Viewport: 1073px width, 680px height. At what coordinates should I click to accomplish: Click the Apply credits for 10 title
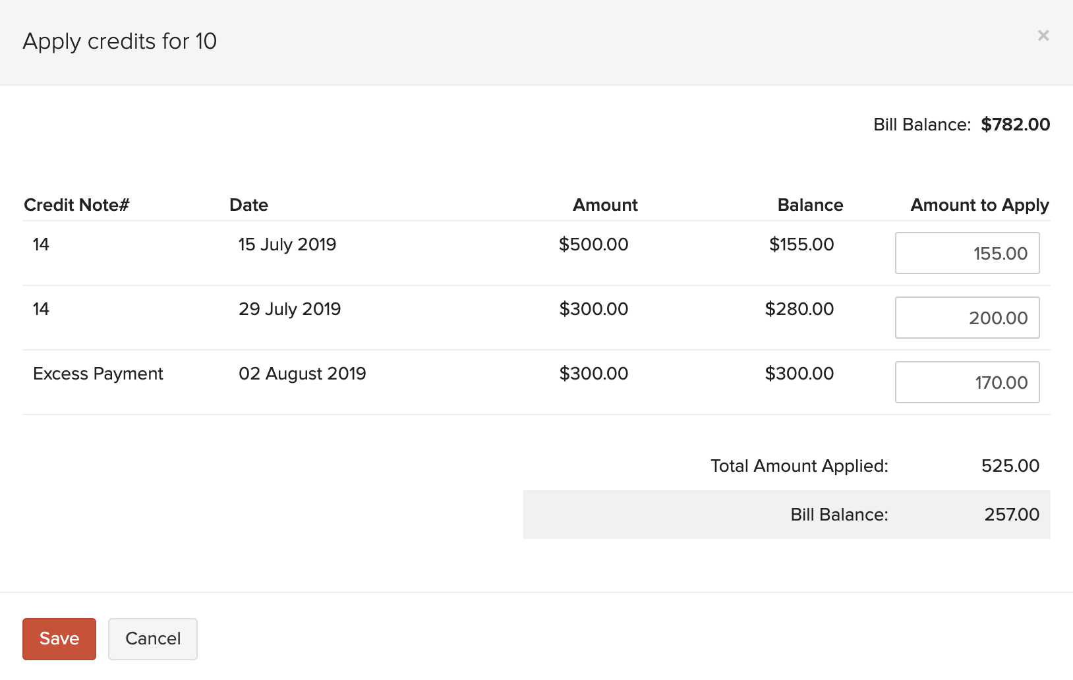click(121, 41)
